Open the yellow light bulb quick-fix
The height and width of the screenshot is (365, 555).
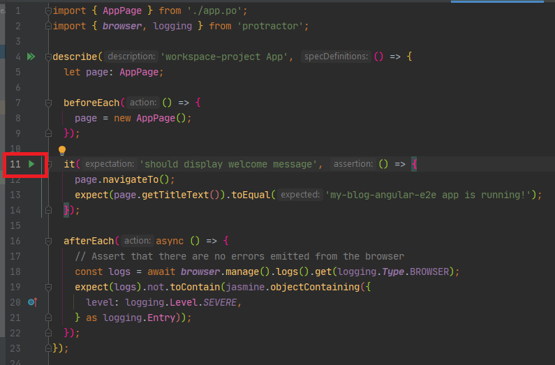point(62,151)
